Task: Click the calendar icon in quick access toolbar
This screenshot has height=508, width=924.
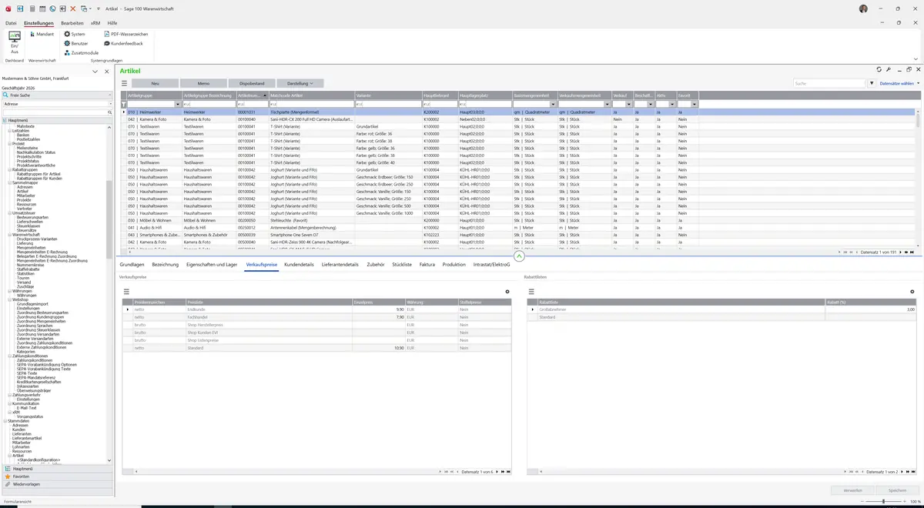Action: point(42,8)
